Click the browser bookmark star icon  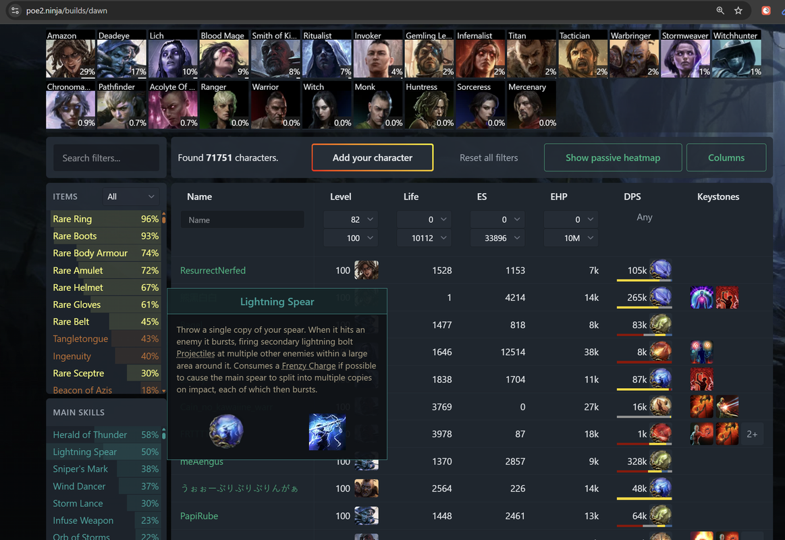(x=738, y=11)
